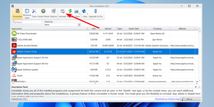
Task: Click Adobe website URL cell
Action: point(182,46)
